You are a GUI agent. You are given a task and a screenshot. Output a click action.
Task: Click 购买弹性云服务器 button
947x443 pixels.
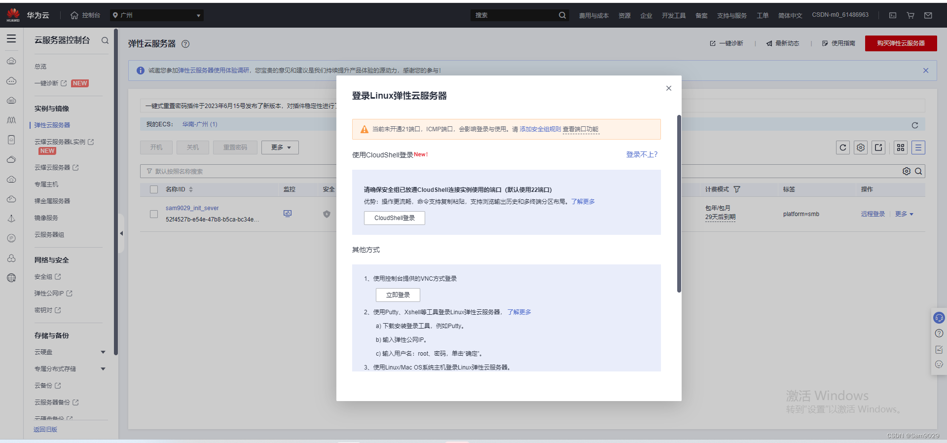(901, 43)
